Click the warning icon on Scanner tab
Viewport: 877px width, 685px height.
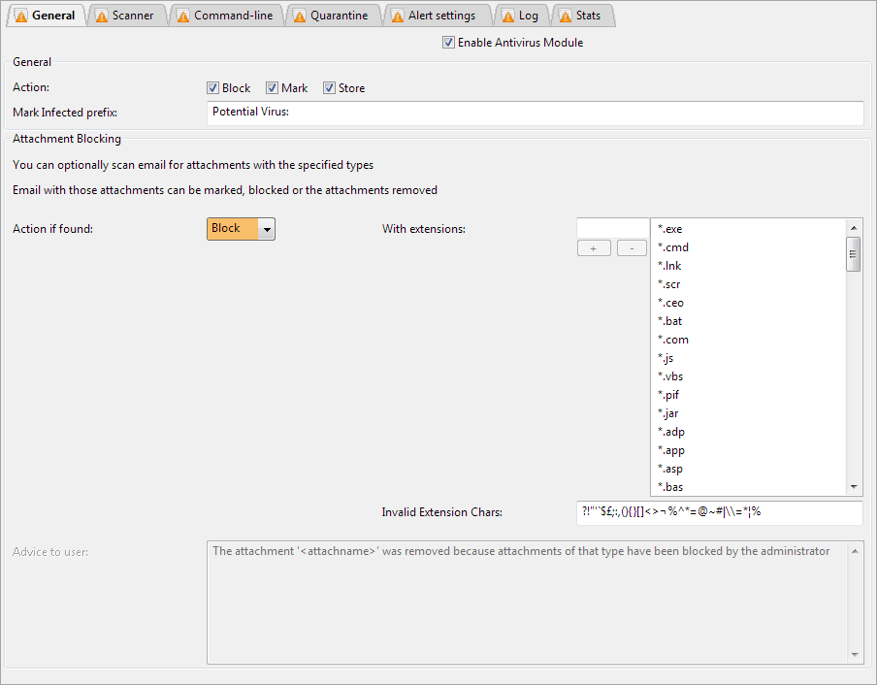(102, 16)
